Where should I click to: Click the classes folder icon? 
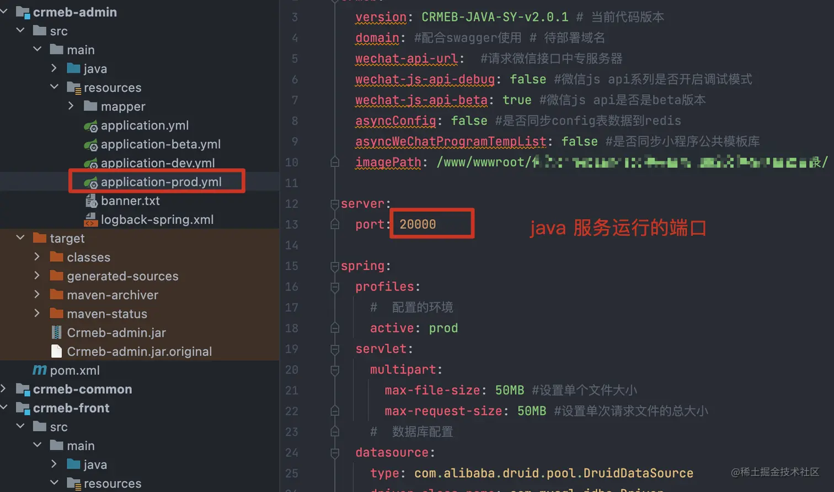click(57, 257)
